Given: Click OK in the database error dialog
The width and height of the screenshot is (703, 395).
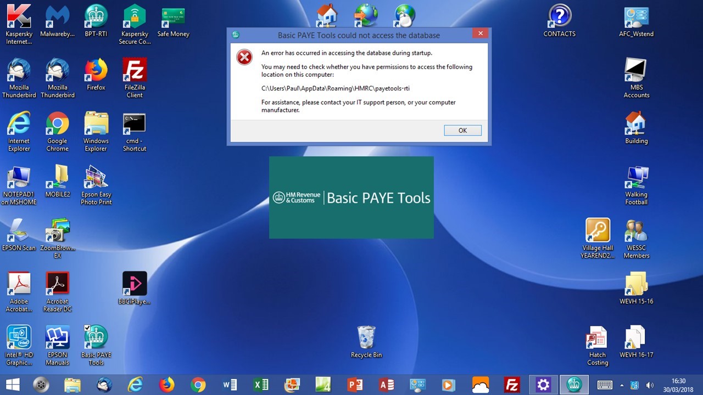Looking at the screenshot, I should [462, 131].
